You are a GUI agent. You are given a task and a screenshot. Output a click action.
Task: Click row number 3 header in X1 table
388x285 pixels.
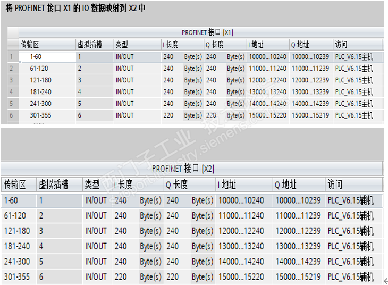point(11,80)
